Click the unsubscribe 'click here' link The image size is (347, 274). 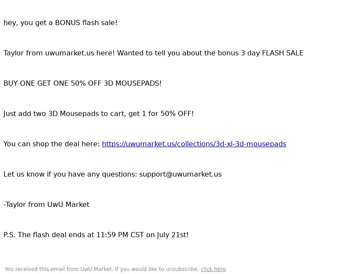click(x=213, y=269)
